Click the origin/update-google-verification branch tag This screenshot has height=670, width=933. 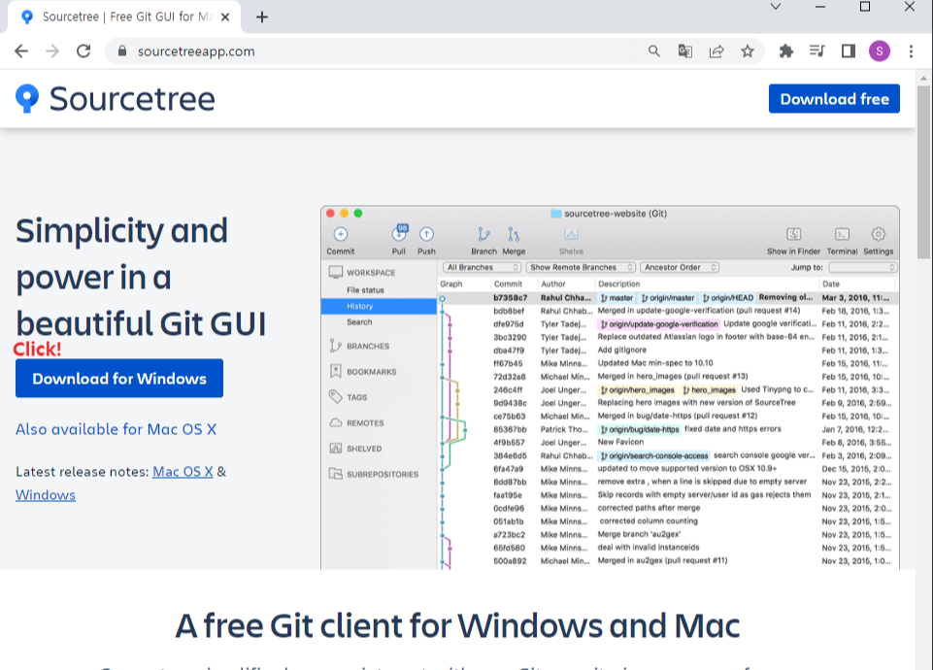point(658,324)
